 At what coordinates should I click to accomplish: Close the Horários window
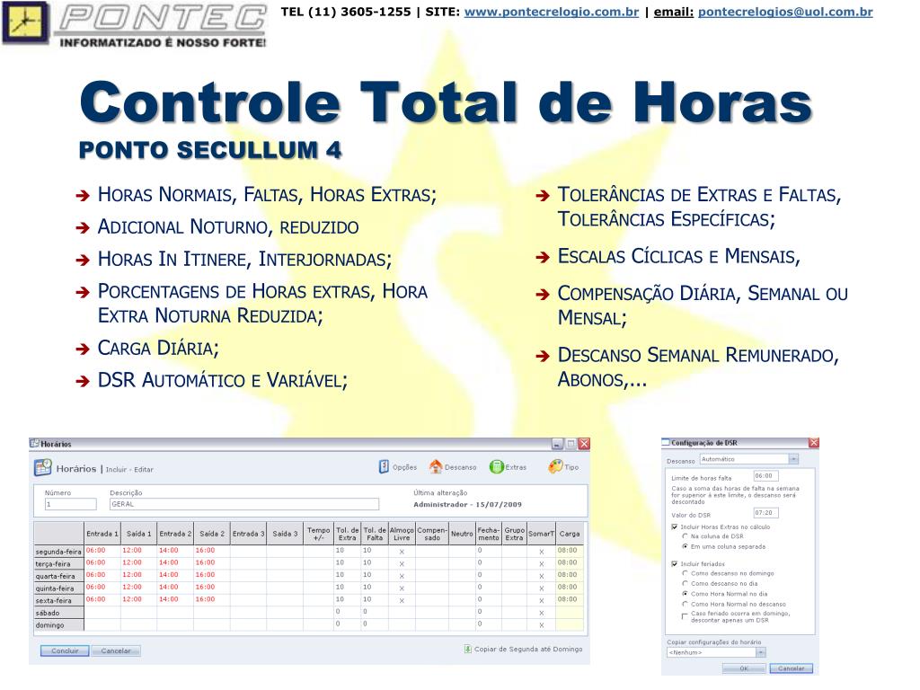pos(584,444)
